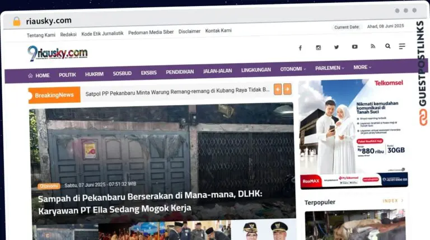Open the hamburger menu icon
This screenshot has height=240, width=430.
pos(402,46)
